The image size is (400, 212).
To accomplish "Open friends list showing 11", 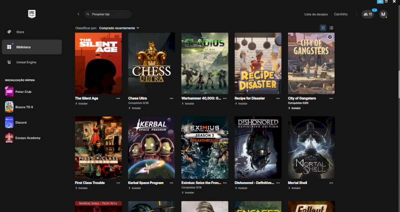I will [x=367, y=14].
